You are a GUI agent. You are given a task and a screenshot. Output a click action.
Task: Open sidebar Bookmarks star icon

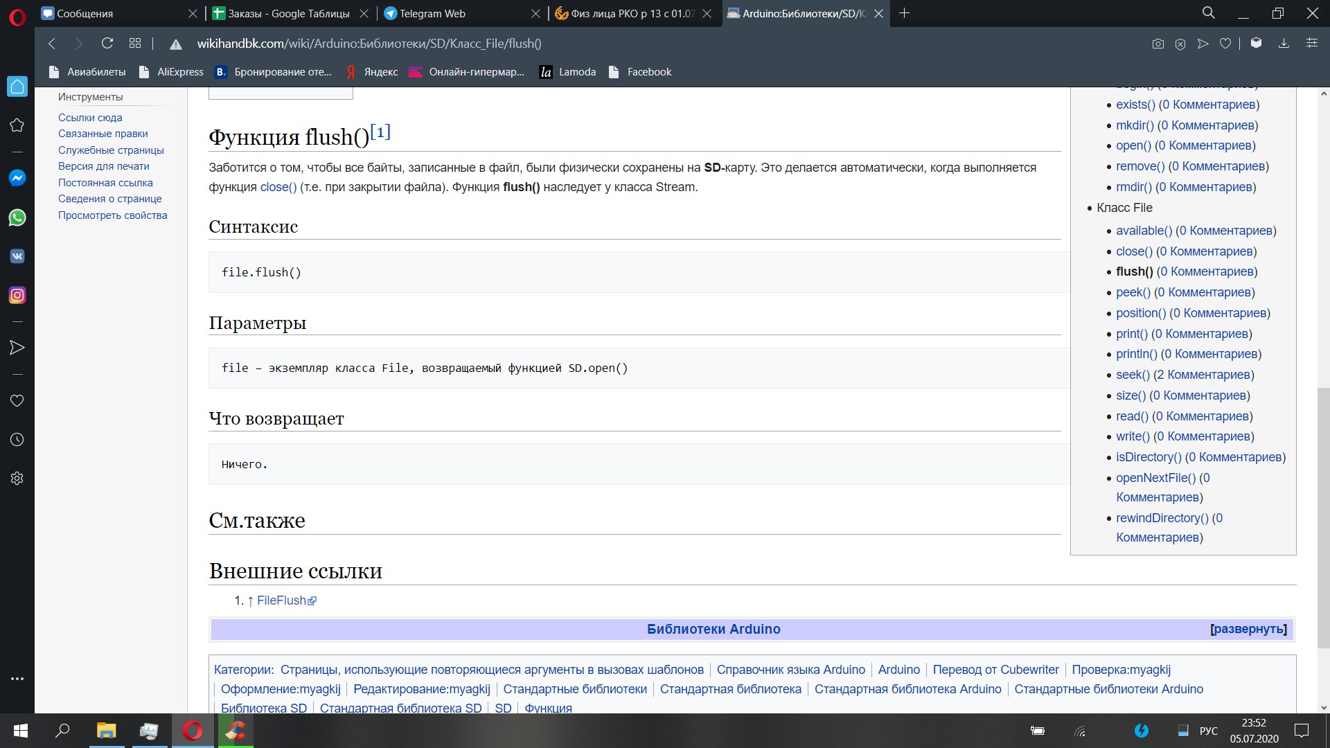click(x=17, y=125)
